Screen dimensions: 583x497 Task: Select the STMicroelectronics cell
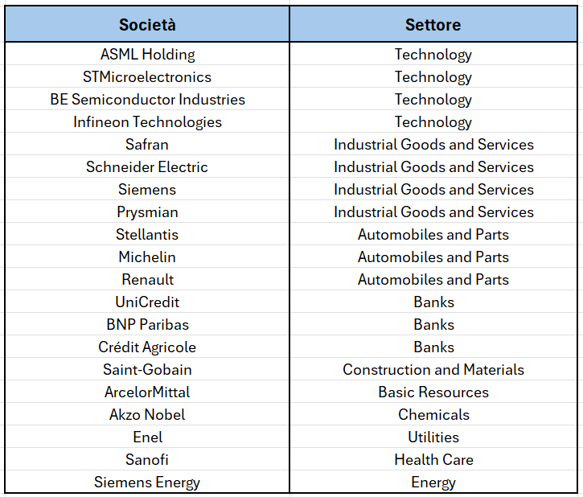147,77
